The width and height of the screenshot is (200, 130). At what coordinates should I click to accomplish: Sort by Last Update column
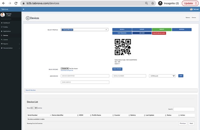tap(150, 115)
